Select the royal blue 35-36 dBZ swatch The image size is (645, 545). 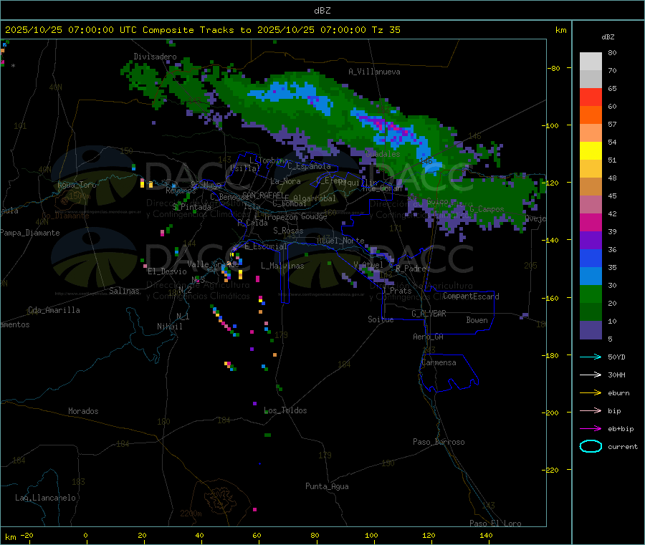tap(591, 258)
